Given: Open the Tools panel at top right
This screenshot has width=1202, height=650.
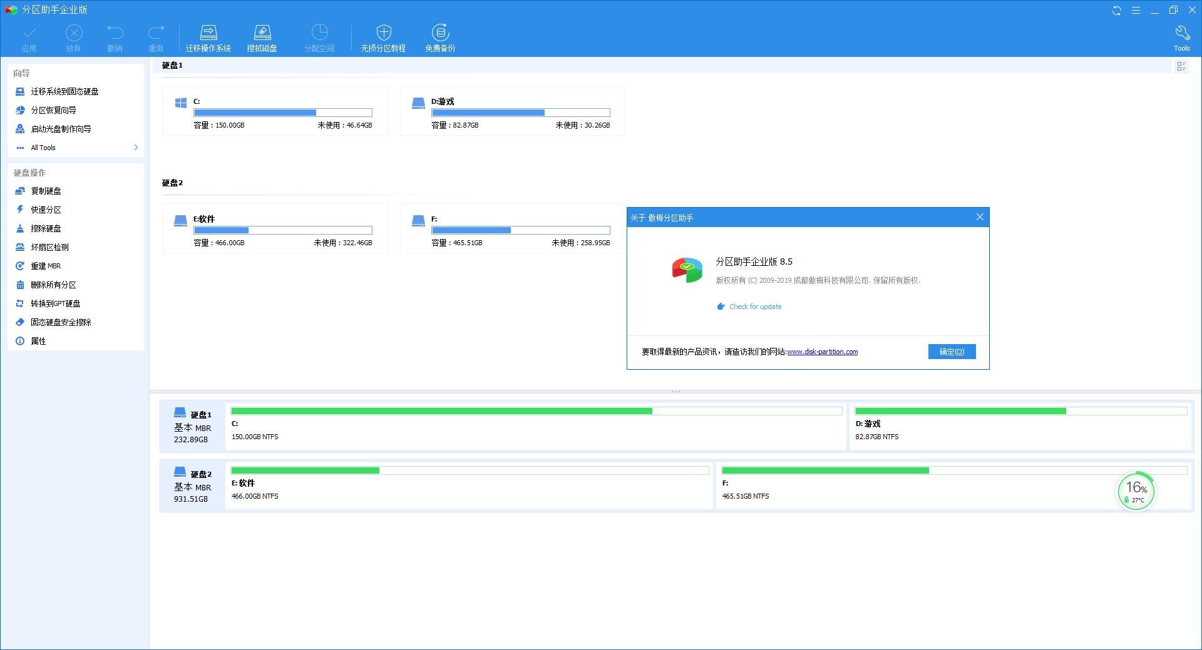Looking at the screenshot, I should 1182,36.
